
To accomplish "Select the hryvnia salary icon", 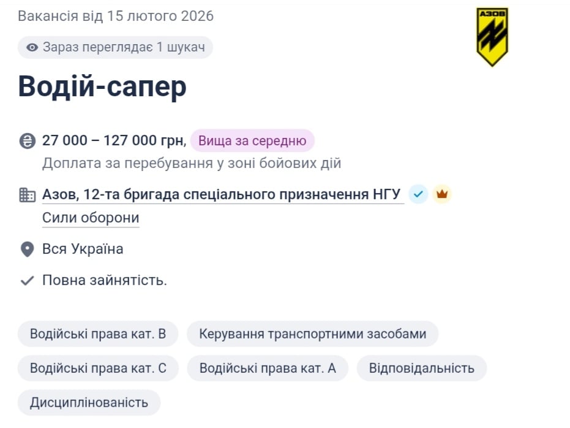I will point(26,140).
